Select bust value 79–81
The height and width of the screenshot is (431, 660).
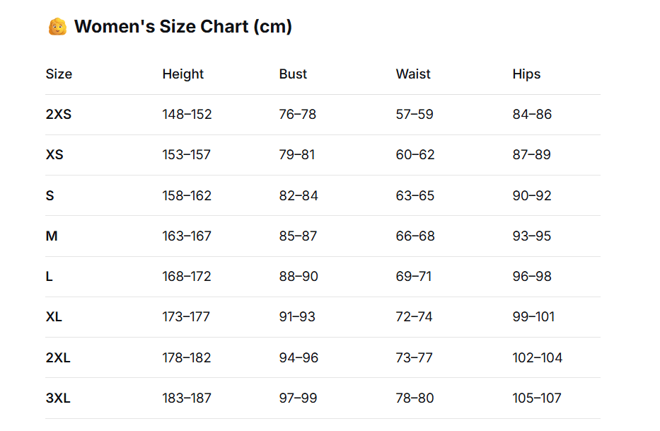coord(297,155)
